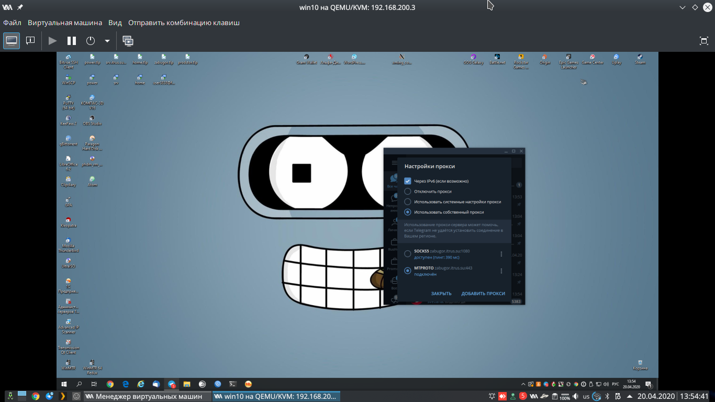The width and height of the screenshot is (715, 402).
Task: Expand host system tray hidden icons
Action: pyautogui.click(x=629, y=396)
